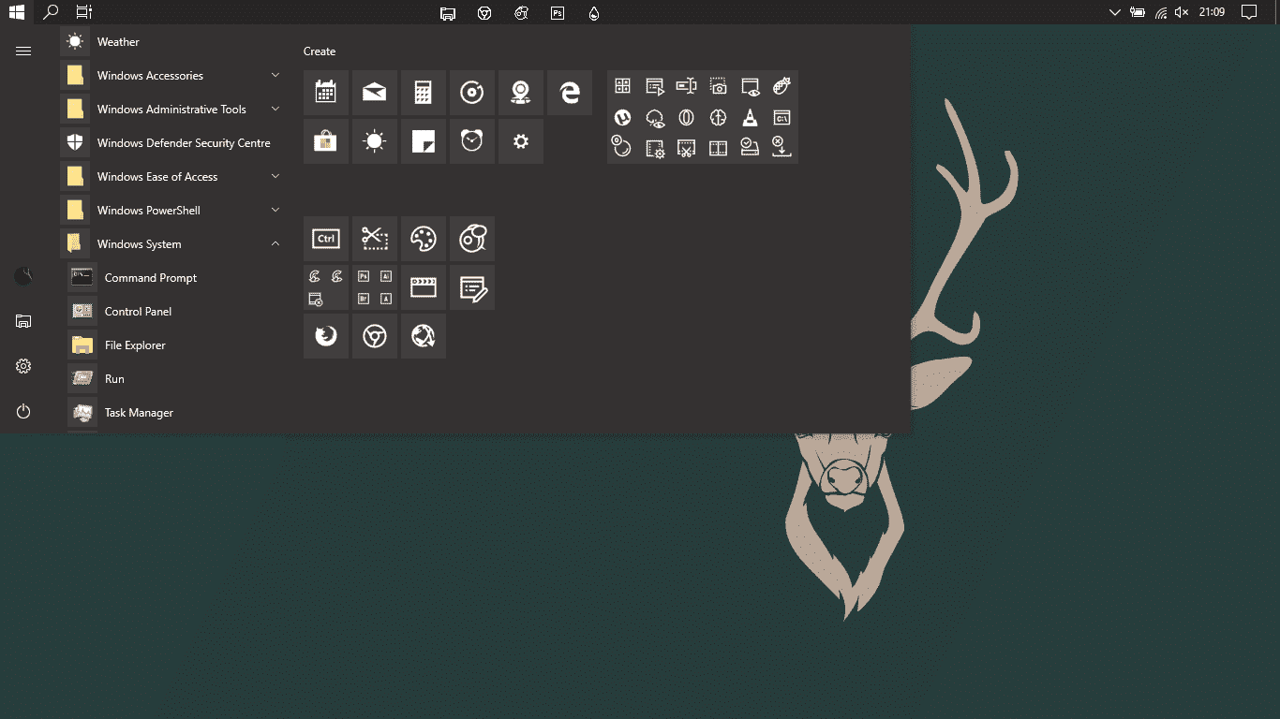
Task: Launch Opera in the small icon grid
Action: point(686,117)
